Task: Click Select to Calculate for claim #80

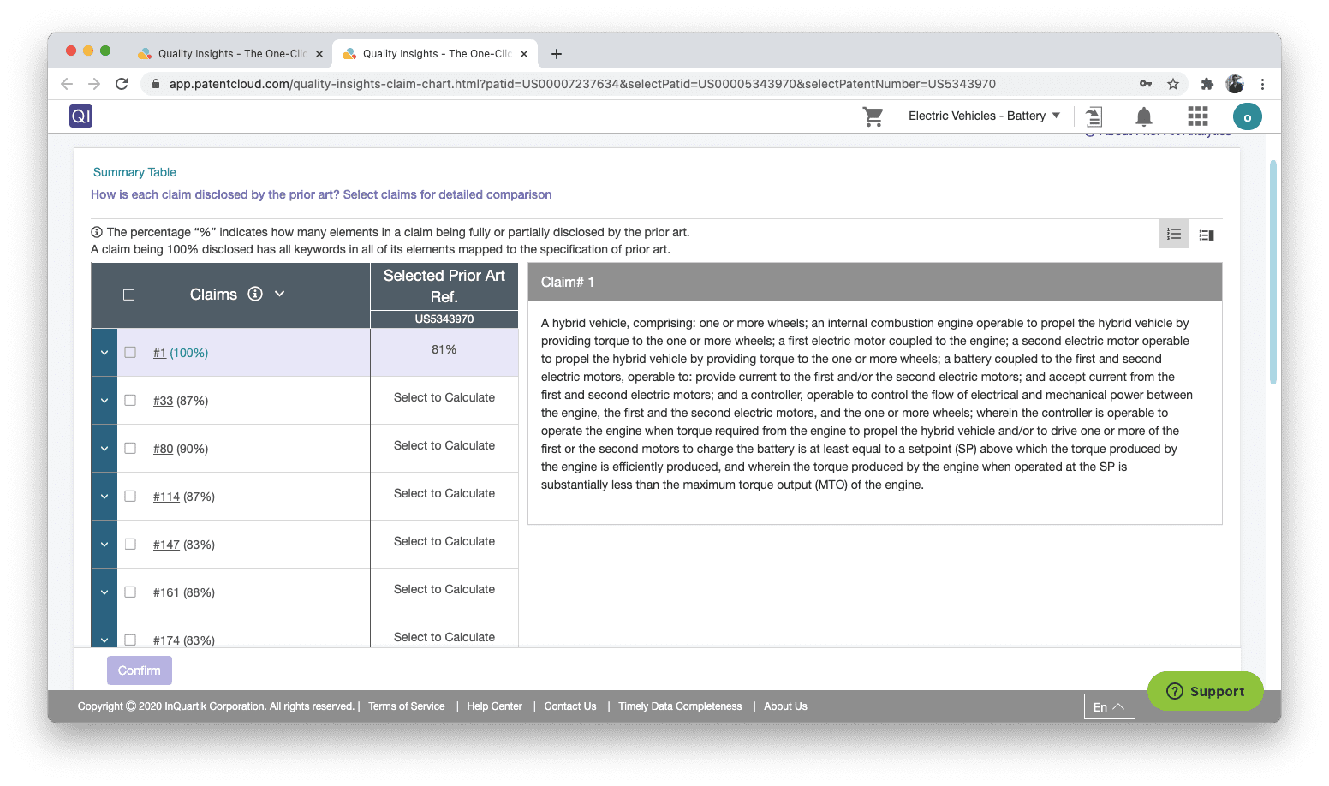Action: 444,445
